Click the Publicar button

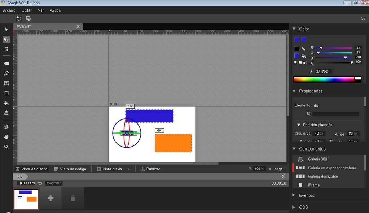coord(150,169)
